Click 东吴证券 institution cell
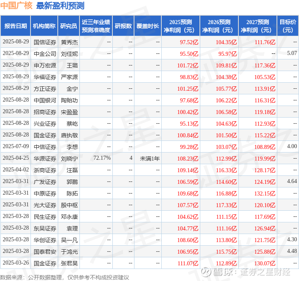 (45, 228)
